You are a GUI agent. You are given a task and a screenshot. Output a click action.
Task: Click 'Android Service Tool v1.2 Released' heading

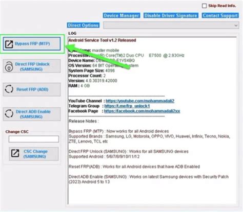102,40
